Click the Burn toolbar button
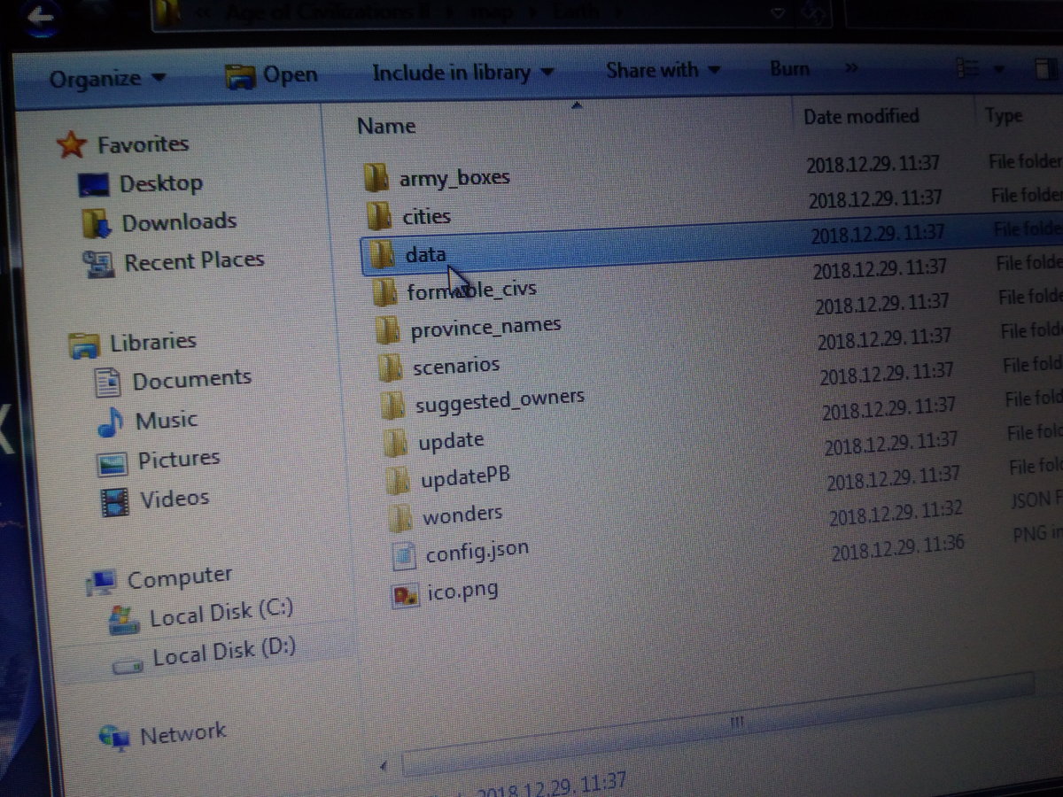Image resolution: width=1063 pixels, height=797 pixels. pyautogui.click(x=789, y=69)
